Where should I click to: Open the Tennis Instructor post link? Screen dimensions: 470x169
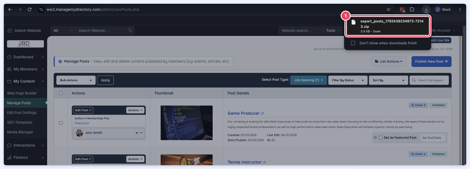(x=245, y=162)
